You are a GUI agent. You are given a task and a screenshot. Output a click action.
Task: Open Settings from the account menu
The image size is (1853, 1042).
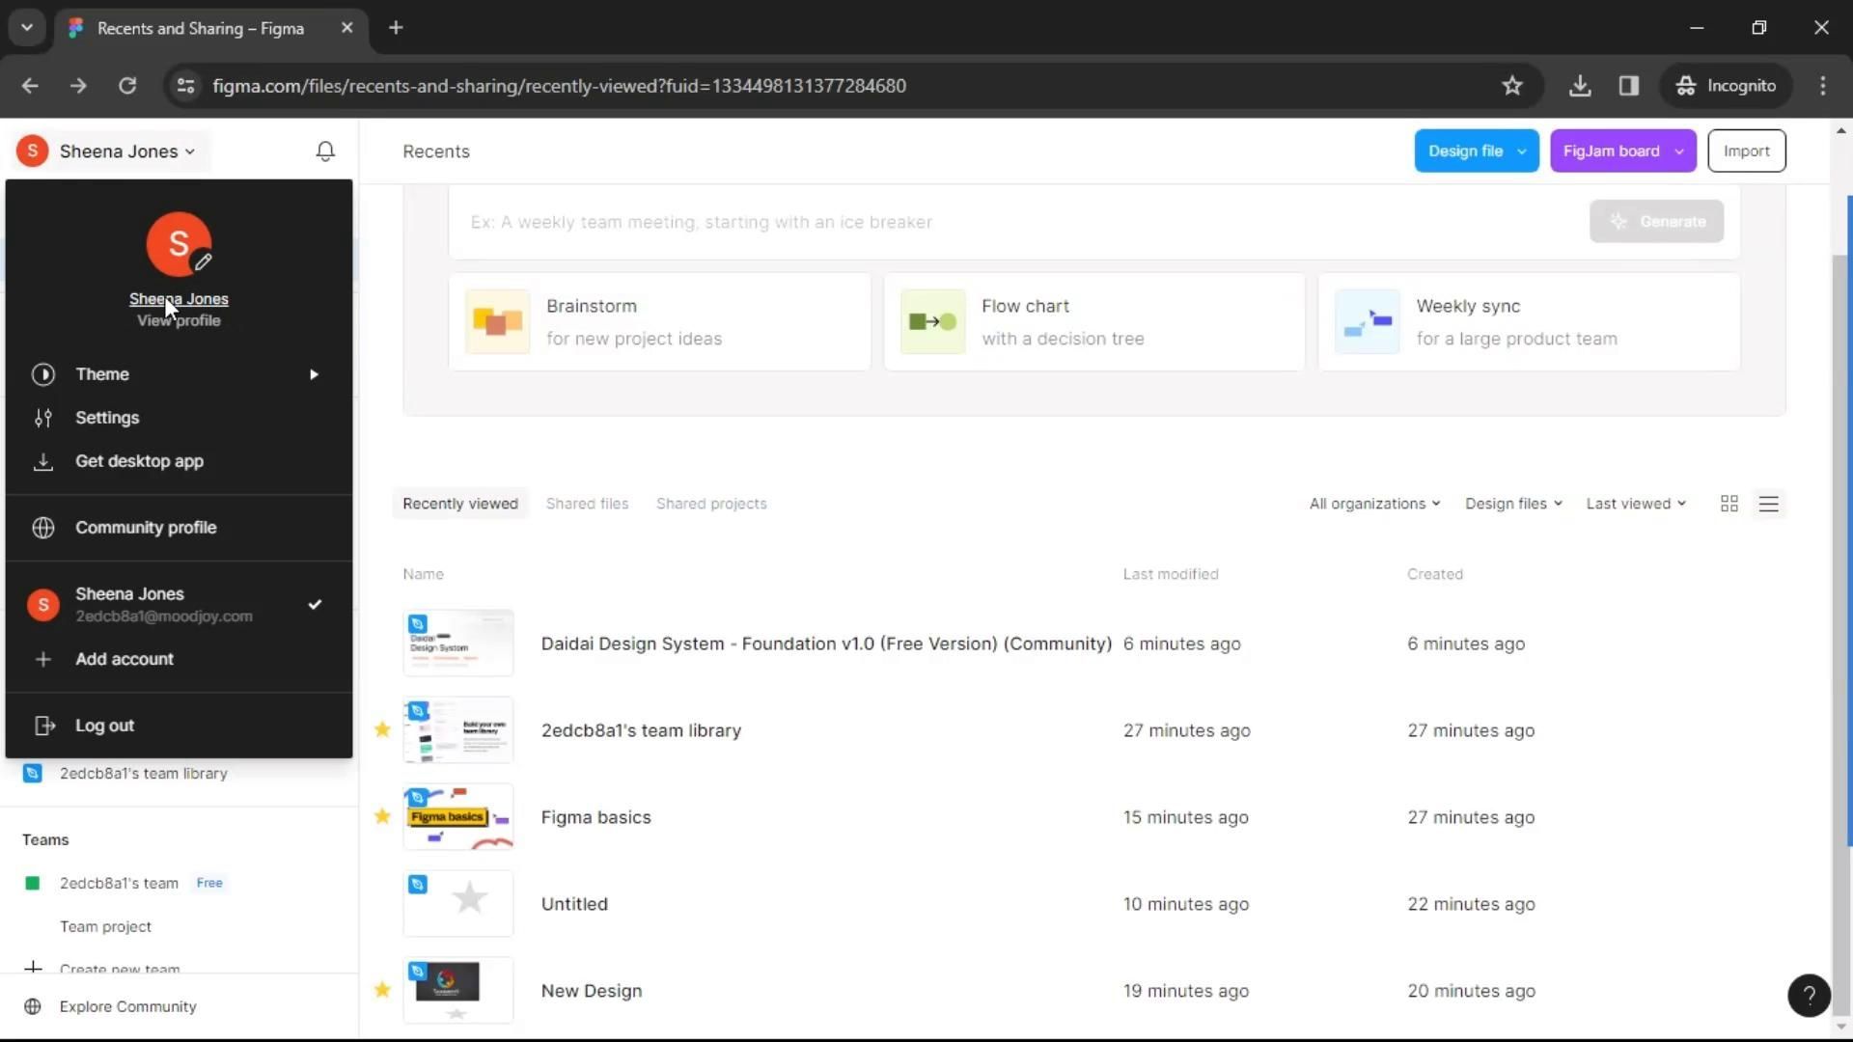[107, 418]
